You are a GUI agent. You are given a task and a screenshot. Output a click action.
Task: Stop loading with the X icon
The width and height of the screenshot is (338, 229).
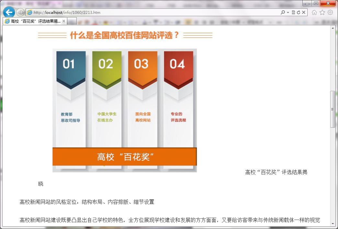coord(304,12)
